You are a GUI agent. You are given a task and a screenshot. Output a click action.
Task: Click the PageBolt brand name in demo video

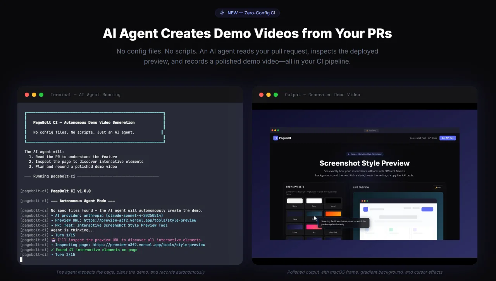tap(285, 138)
